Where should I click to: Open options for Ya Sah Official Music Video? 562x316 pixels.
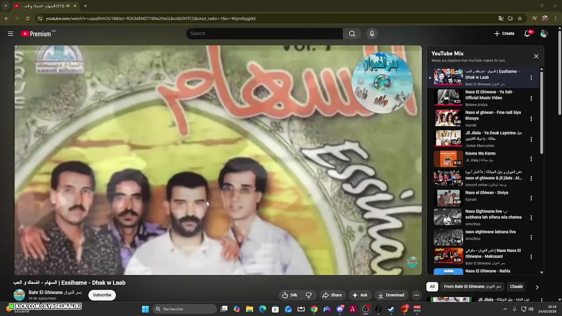(531, 98)
